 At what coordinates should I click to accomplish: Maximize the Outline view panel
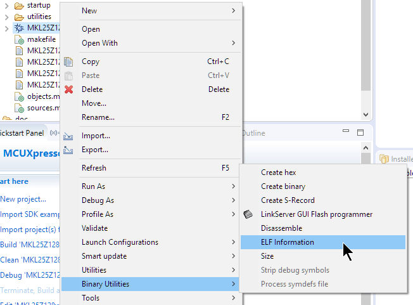[360, 133]
